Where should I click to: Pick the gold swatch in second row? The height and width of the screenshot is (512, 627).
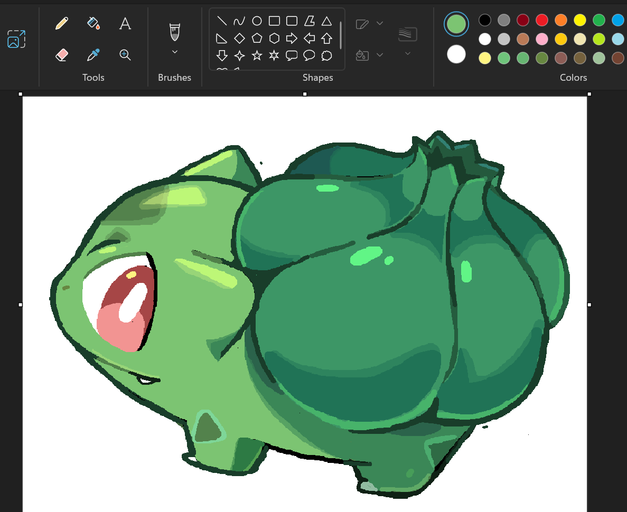coord(560,39)
